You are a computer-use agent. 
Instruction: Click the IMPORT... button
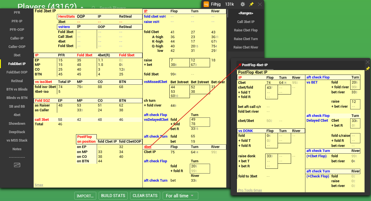(85, 196)
